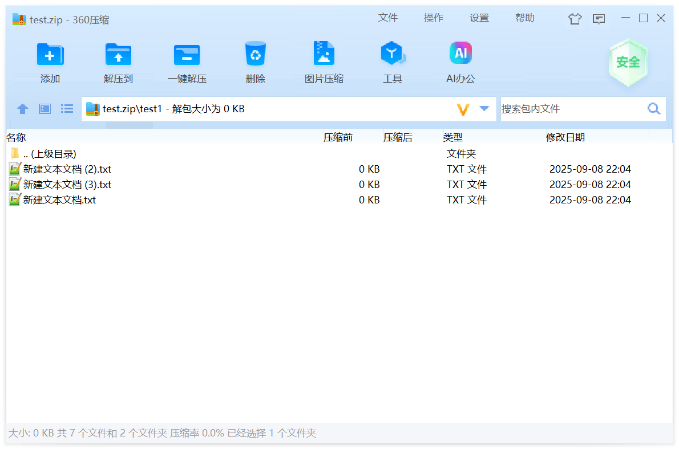The image size is (679, 449).
Task: Sort files by 名称 column header
Action: tap(16, 137)
